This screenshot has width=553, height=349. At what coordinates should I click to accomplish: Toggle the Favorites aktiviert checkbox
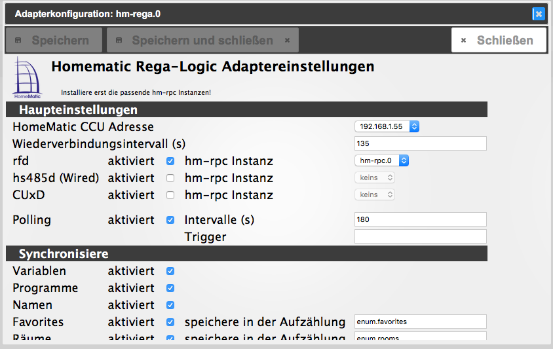click(x=170, y=322)
